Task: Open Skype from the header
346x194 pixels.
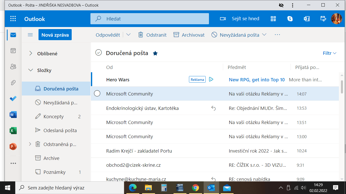Action: pyautogui.click(x=290, y=19)
